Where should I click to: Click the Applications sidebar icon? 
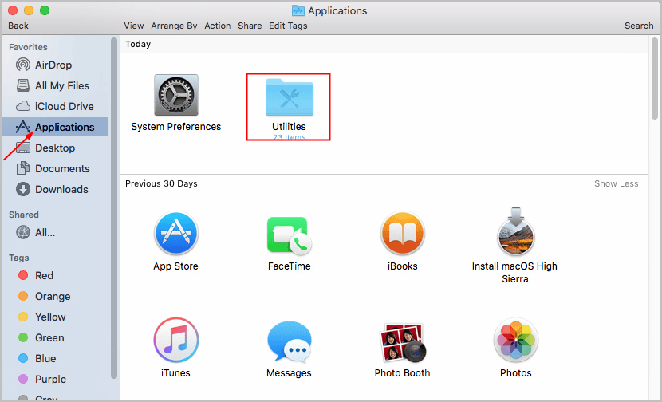23,127
